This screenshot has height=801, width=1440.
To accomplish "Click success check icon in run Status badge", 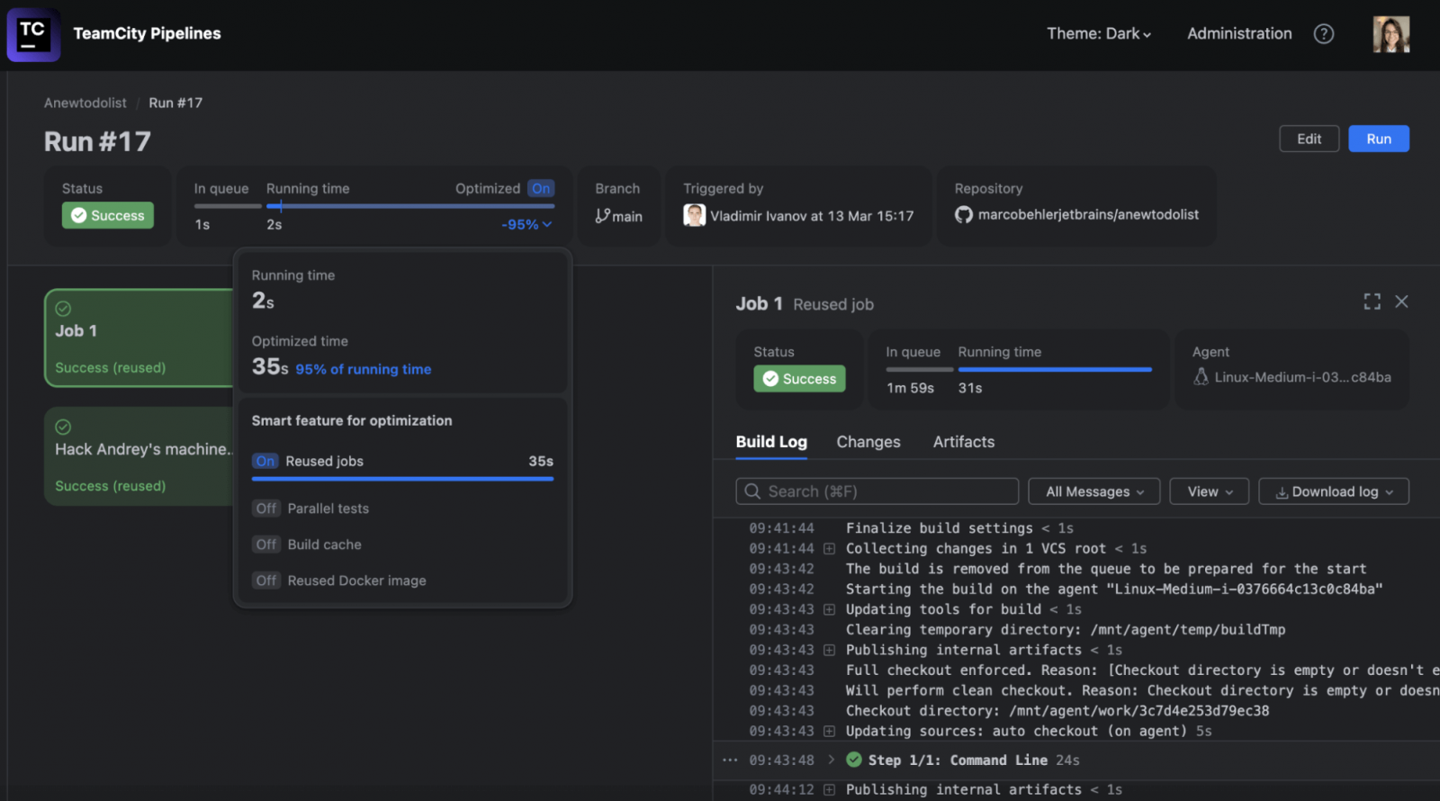I will point(79,215).
